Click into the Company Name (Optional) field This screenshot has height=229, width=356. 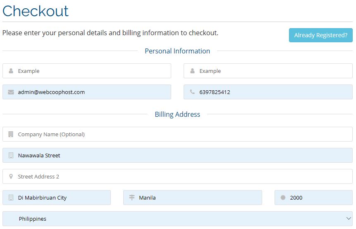point(177,134)
